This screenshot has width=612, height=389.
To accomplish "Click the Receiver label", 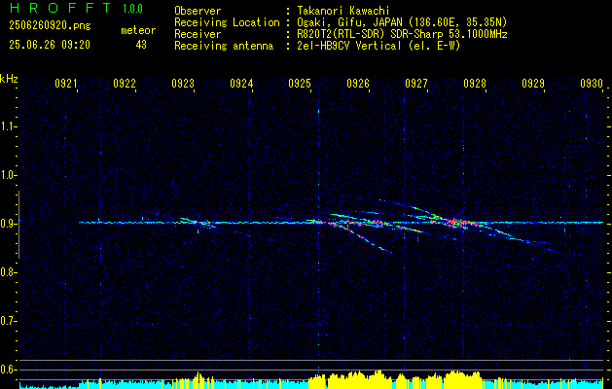I will 198,34.
